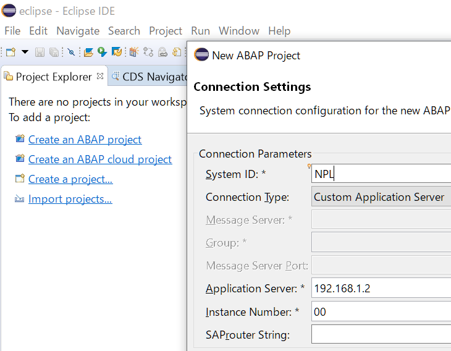Screen dimensions: 451x351
Task: Open the Run menu
Action: 200,31
